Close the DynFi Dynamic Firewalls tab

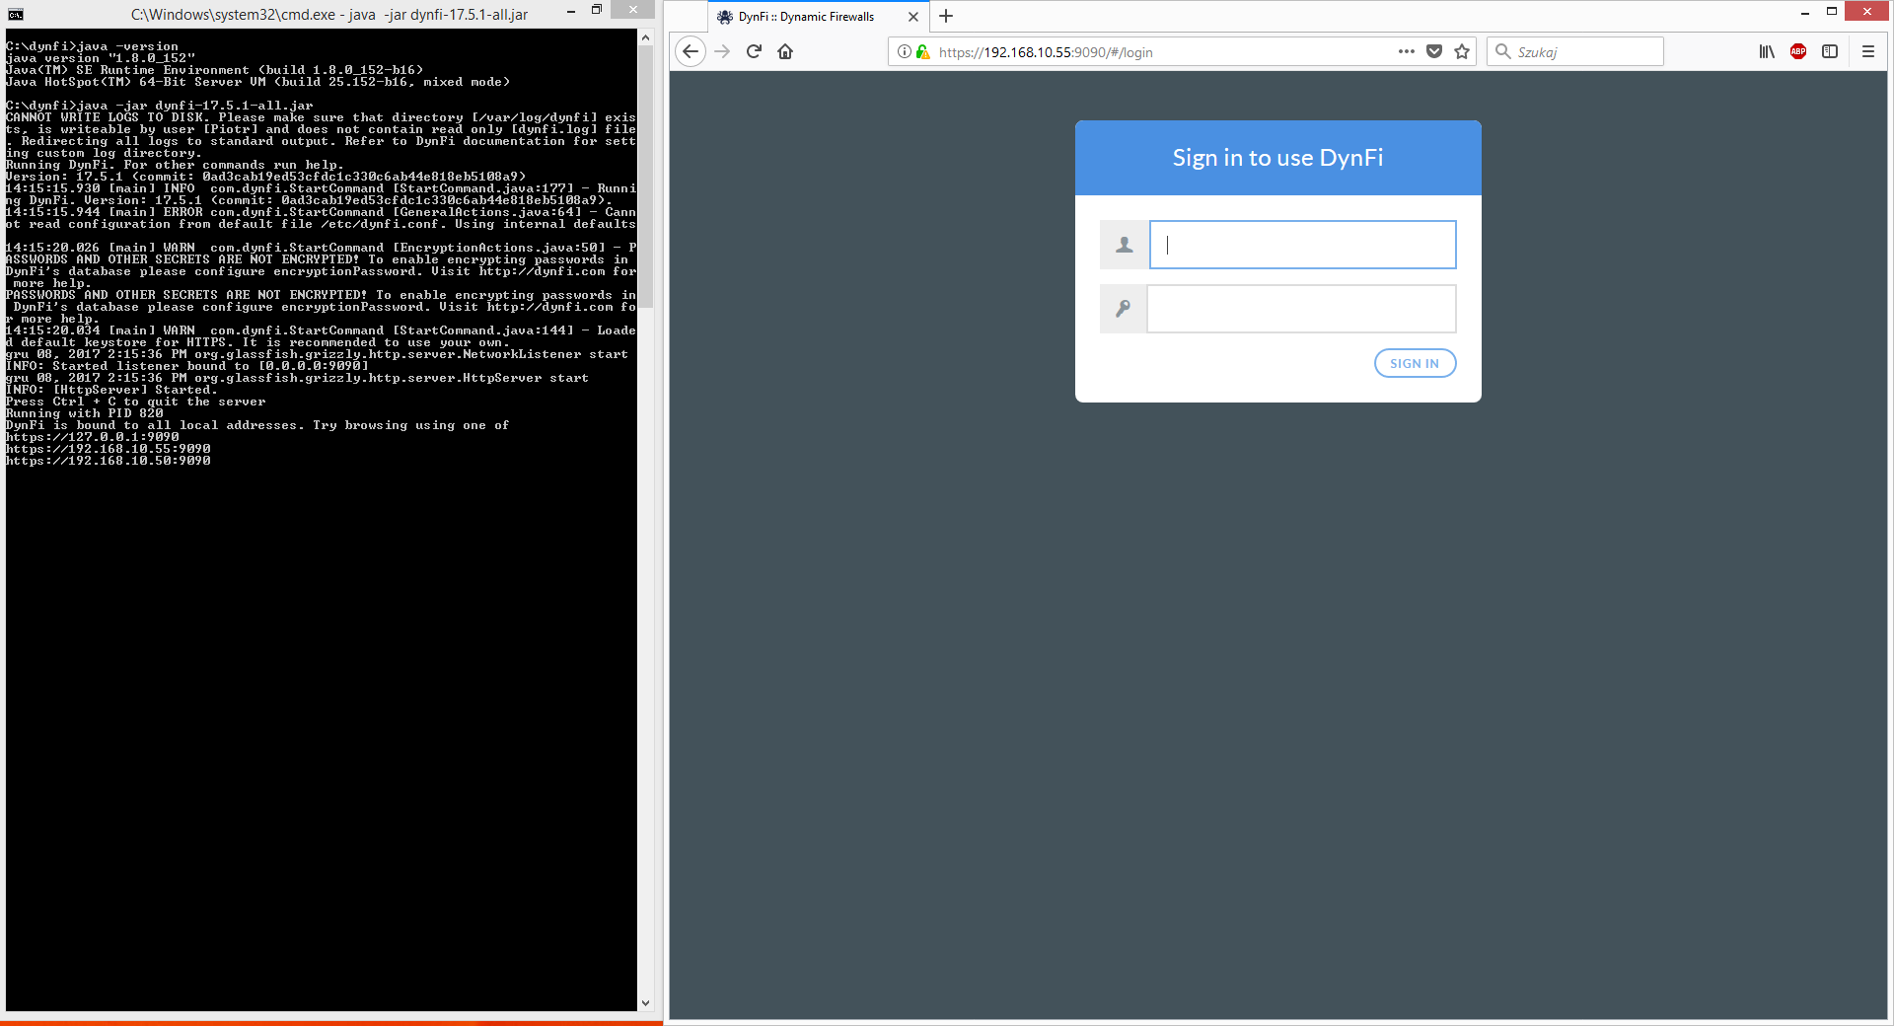[x=913, y=17]
